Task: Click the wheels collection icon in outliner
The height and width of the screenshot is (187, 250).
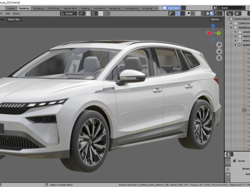Action: (x=240, y=32)
